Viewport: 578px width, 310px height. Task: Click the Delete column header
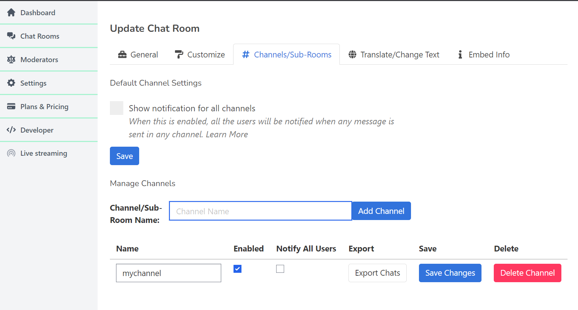[x=506, y=249]
